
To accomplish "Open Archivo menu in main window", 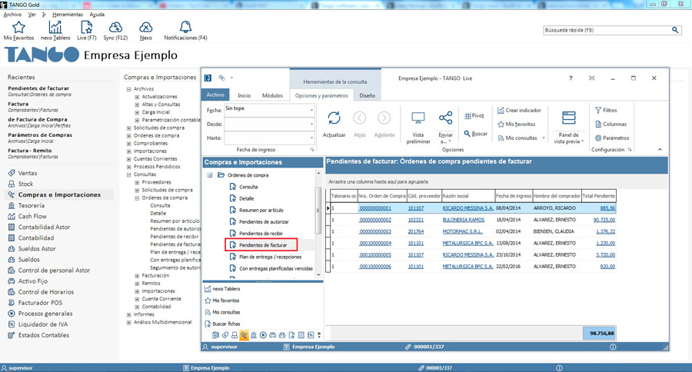I will coord(12,15).
